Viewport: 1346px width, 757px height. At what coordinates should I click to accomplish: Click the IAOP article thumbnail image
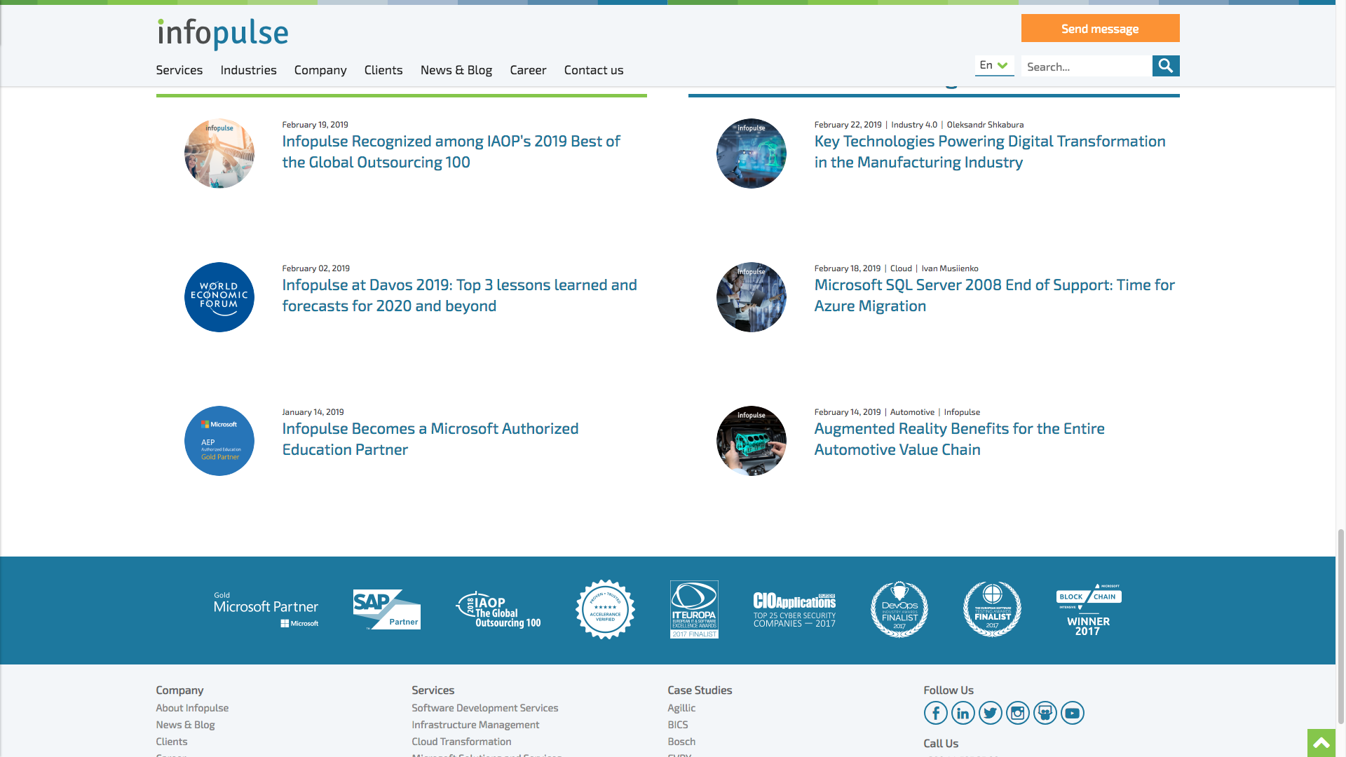(219, 154)
